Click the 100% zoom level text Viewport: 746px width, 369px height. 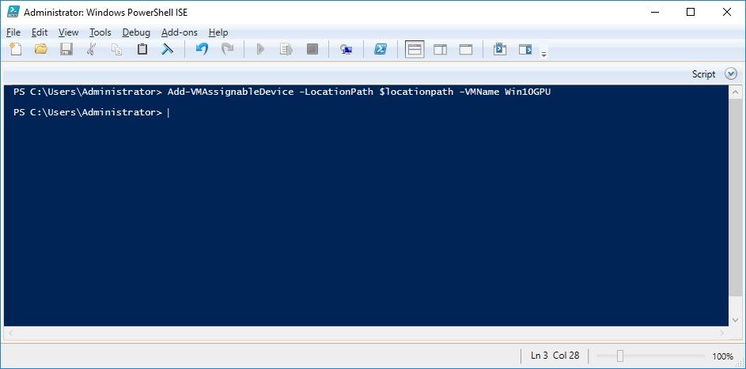[723, 356]
